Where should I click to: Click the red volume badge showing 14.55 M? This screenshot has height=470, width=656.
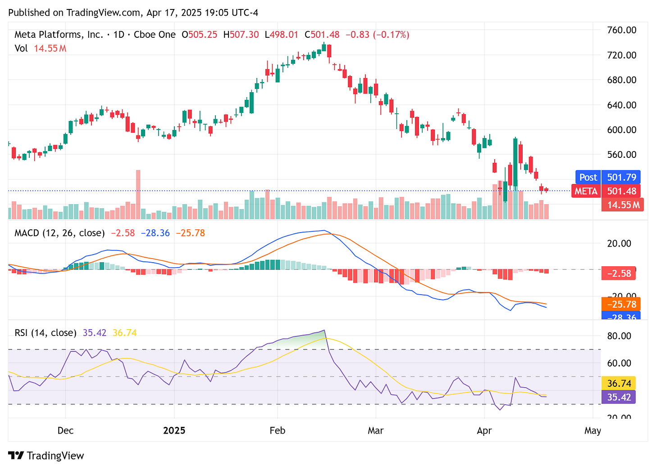(x=623, y=205)
